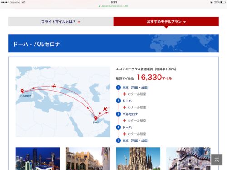
Task: Click the airplane icon east of Doha
Action: click(x=105, y=109)
